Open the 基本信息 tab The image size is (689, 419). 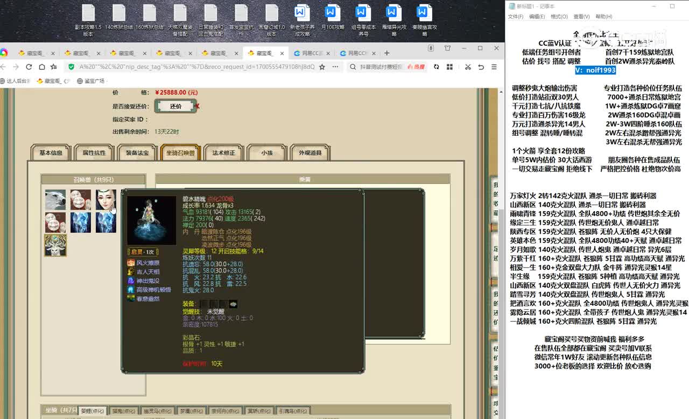pyautogui.click(x=51, y=153)
